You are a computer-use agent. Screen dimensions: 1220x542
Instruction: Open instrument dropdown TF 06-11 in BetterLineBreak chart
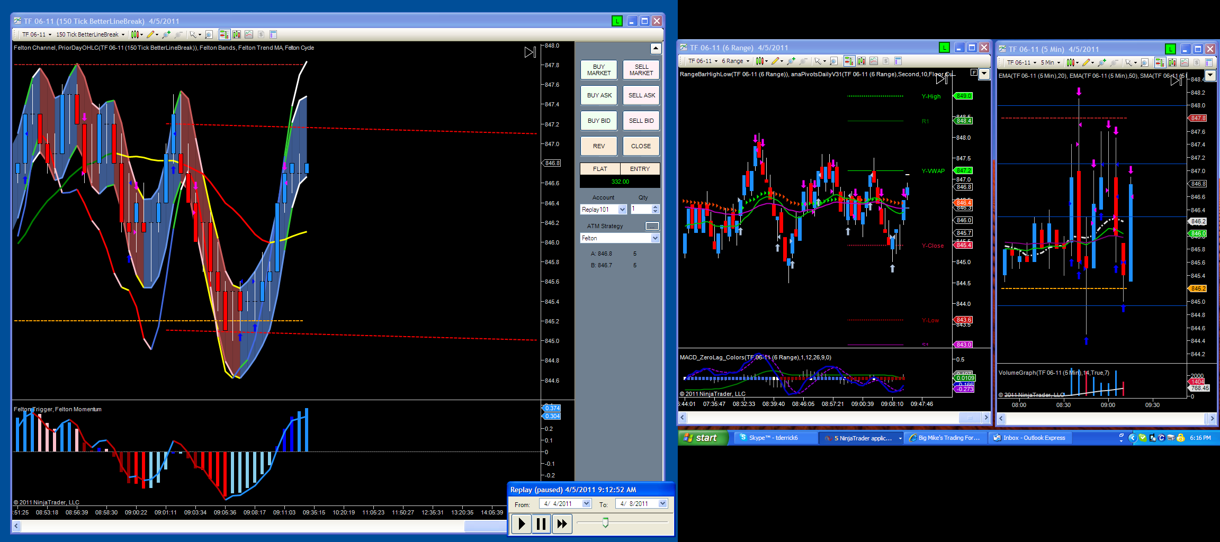point(37,34)
